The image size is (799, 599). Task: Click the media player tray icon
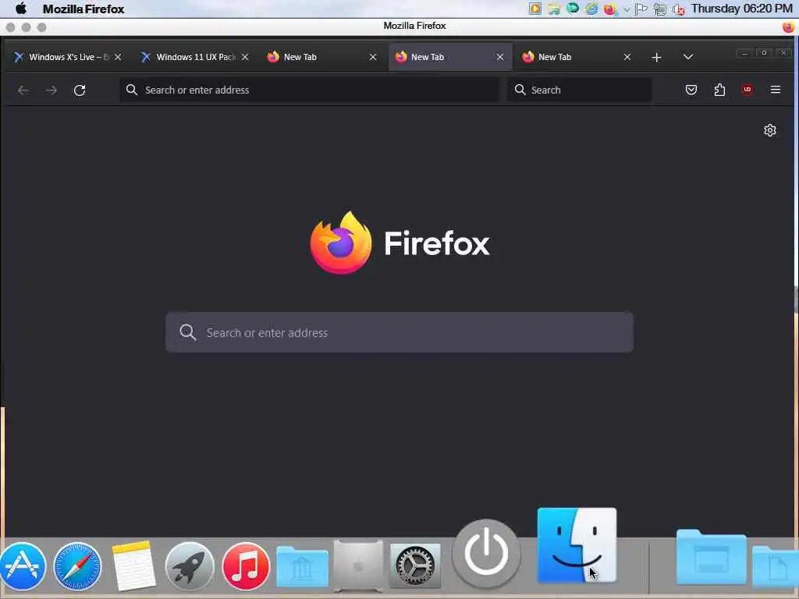click(535, 9)
